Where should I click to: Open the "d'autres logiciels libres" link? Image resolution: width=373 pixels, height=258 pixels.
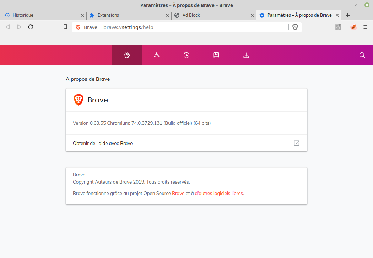[219, 193]
